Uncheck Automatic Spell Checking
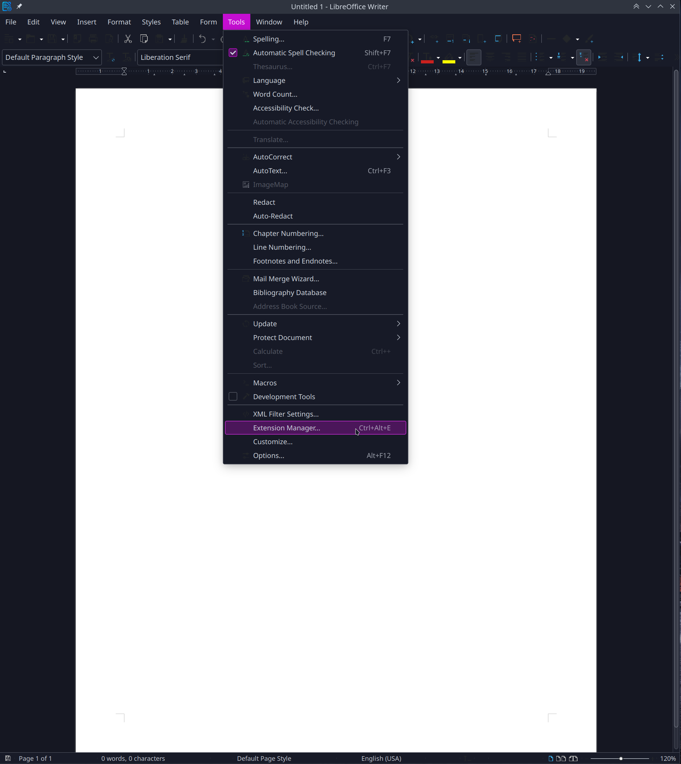 tap(233, 53)
